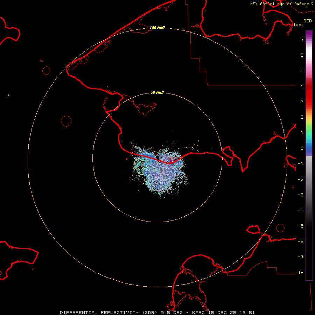Click the -4 value on the color scale

[301, 210]
